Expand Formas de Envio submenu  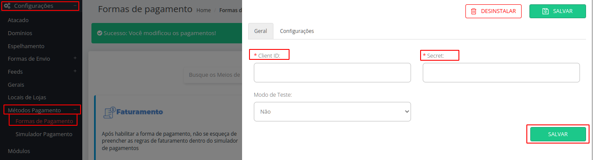[75, 59]
